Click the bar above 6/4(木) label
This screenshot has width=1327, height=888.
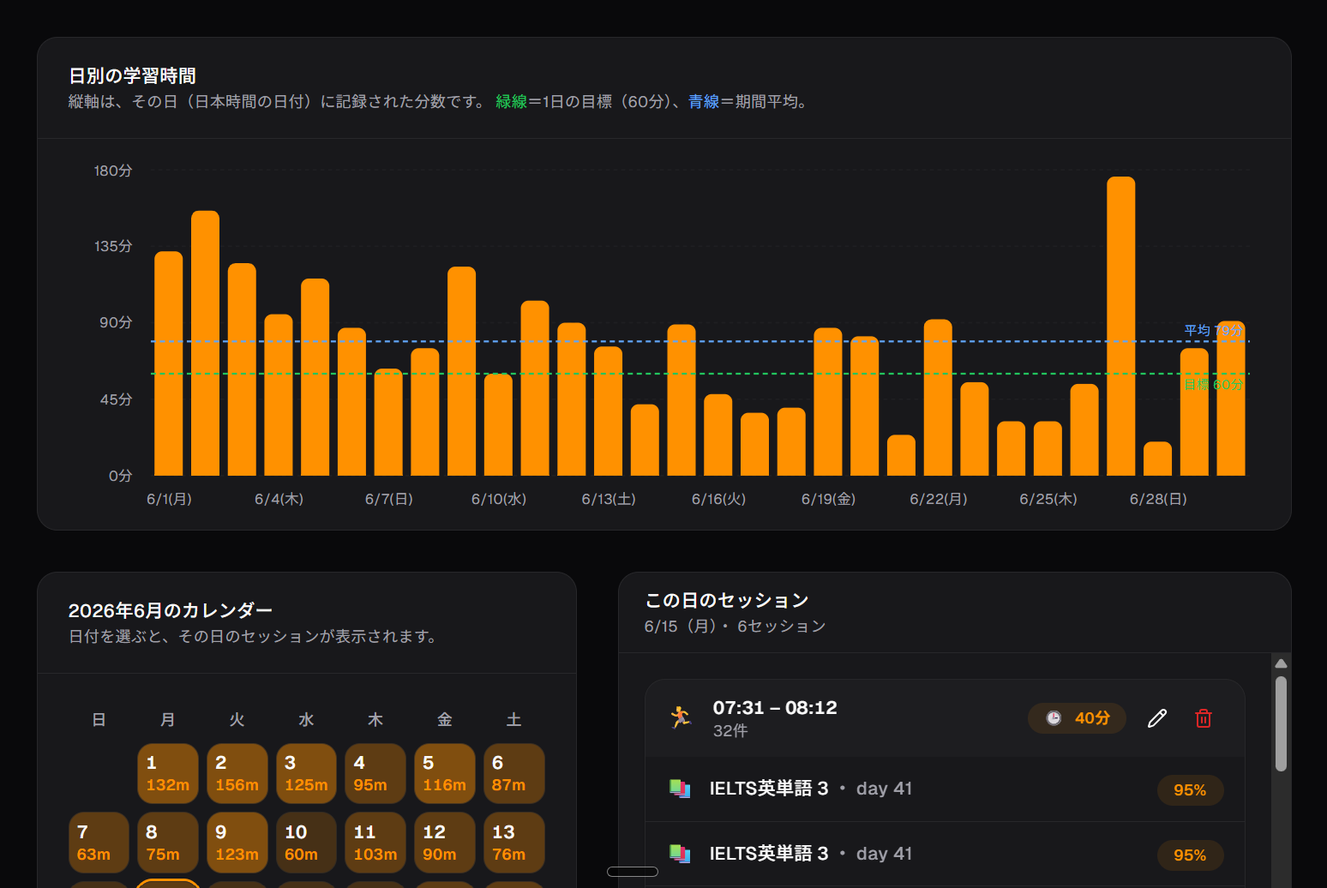(x=279, y=395)
